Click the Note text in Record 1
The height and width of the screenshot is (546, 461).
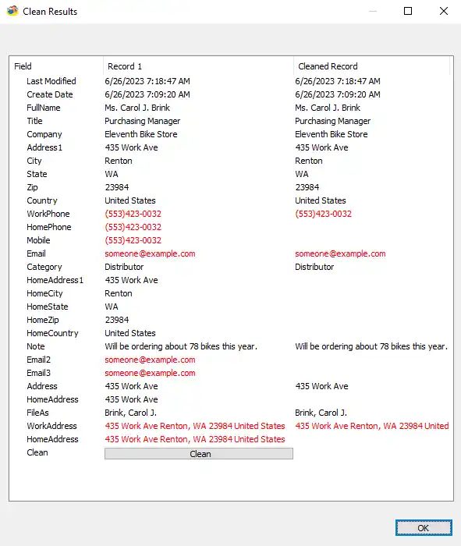[x=181, y=346]
